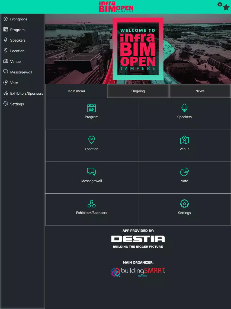The image size is (231, 309).
Task: Click the green Vote pie tile icon
Action: 184,172
